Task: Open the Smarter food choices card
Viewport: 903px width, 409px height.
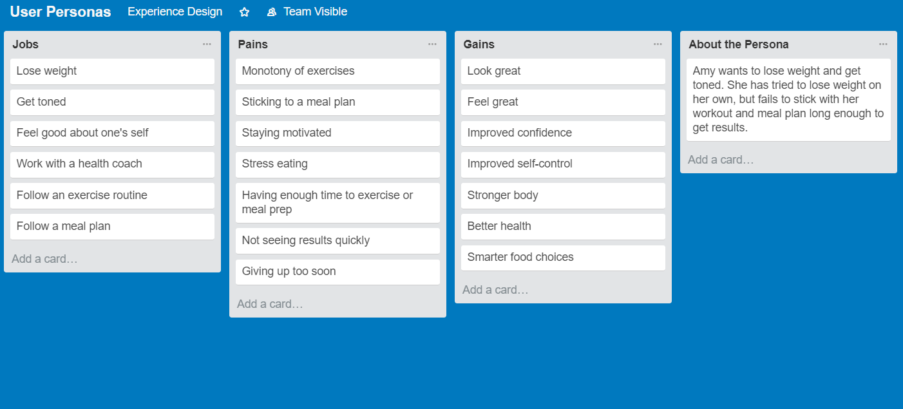Action: (x=563, y=258)
